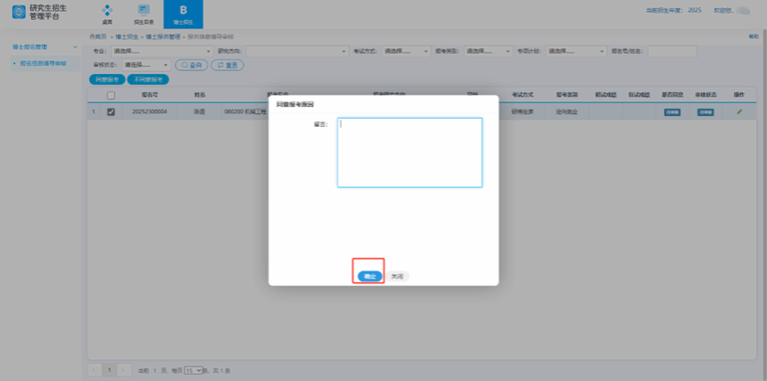The height and width of the screenshot is (381, 767).
Task: Click the platform logo icon
Action: (18, 12)
